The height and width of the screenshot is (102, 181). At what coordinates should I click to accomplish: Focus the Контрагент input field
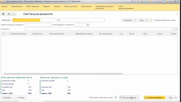coord(98,29)
